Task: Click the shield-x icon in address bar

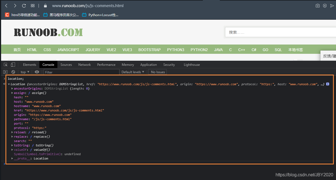Action: click(x=325, y=5)
